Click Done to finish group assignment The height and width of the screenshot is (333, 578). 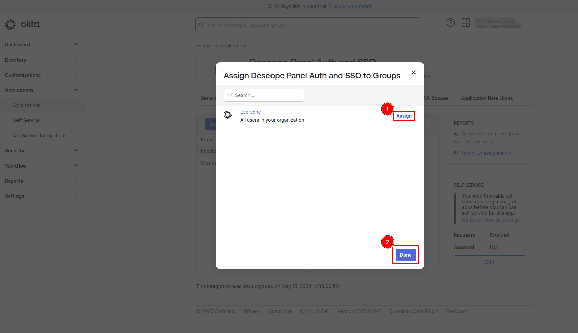tap(405, 255)
